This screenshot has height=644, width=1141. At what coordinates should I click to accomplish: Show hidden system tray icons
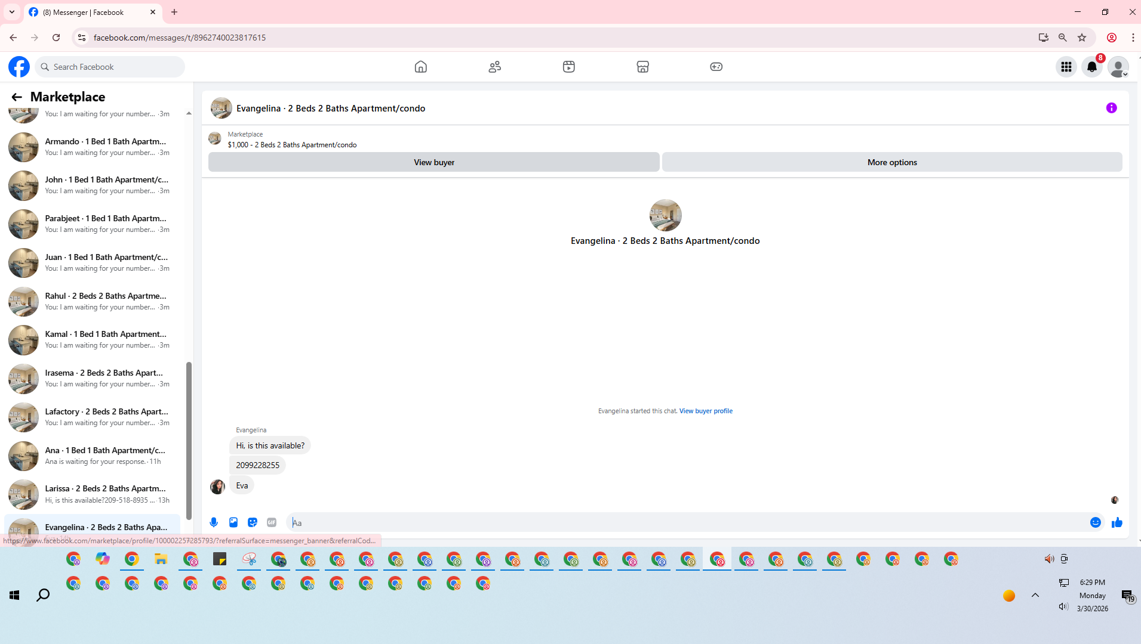coord(1035,595)
